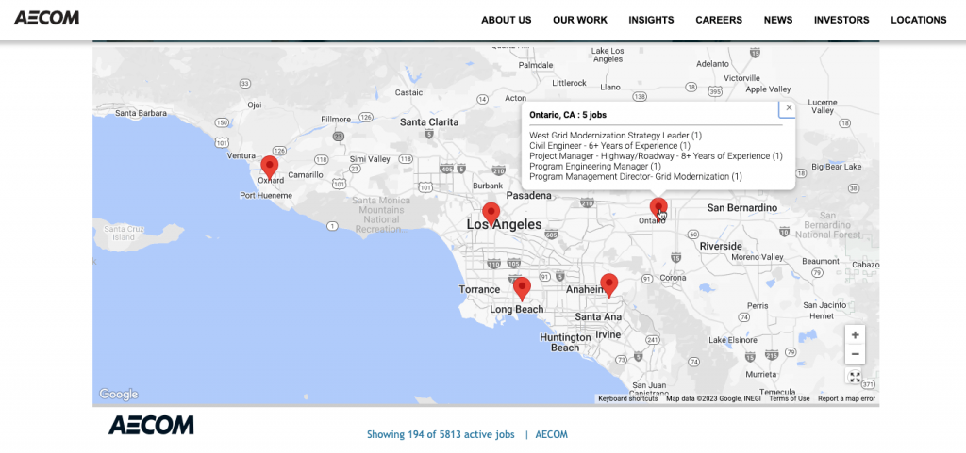Click the Camarillo map label

306,174
